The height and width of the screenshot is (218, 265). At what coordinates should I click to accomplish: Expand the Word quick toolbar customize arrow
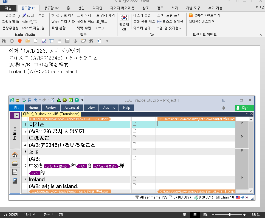(x=107, y=41)
